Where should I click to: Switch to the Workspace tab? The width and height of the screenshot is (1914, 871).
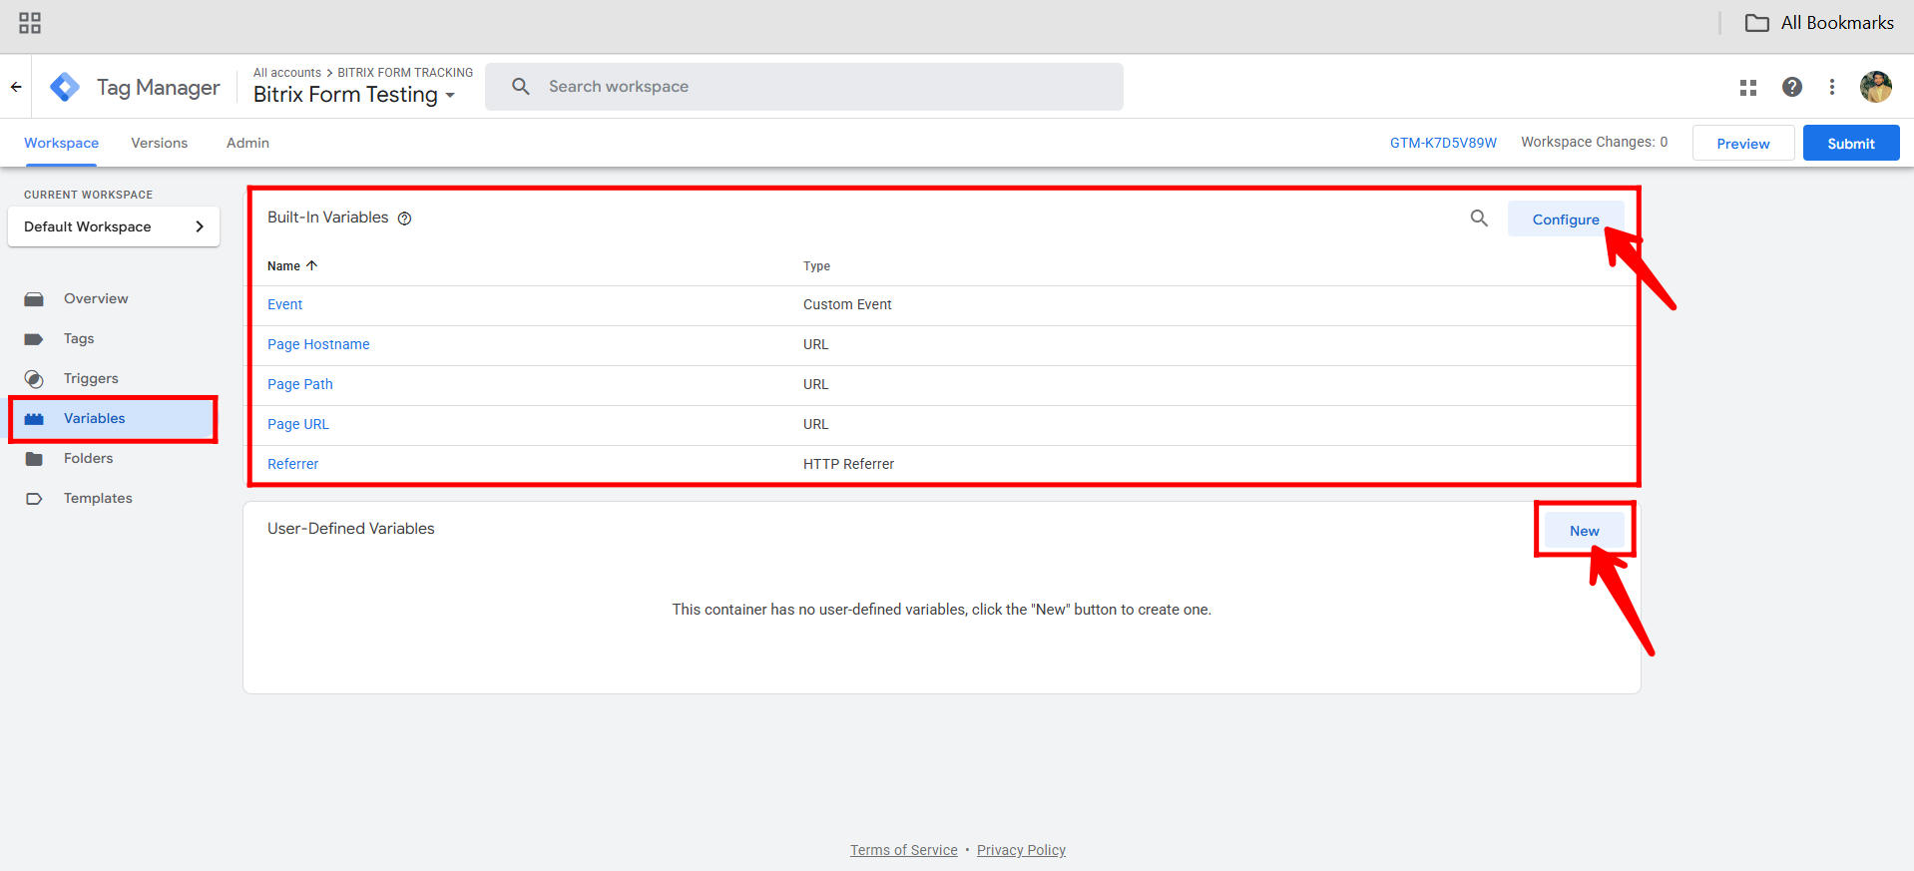[61, 143]
